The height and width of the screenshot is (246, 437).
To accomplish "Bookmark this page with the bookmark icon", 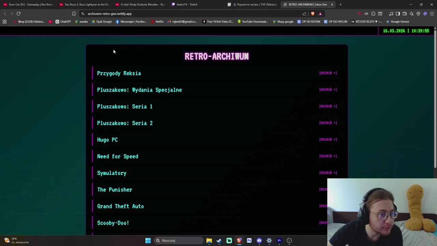I will [x=74, y=14].
